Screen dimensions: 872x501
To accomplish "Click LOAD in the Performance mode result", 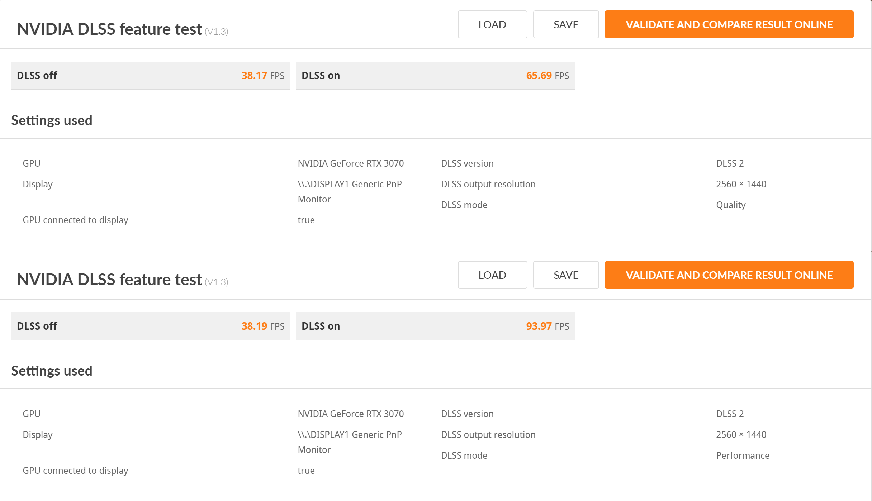I will pyautogui.click(x=492, y=275).
